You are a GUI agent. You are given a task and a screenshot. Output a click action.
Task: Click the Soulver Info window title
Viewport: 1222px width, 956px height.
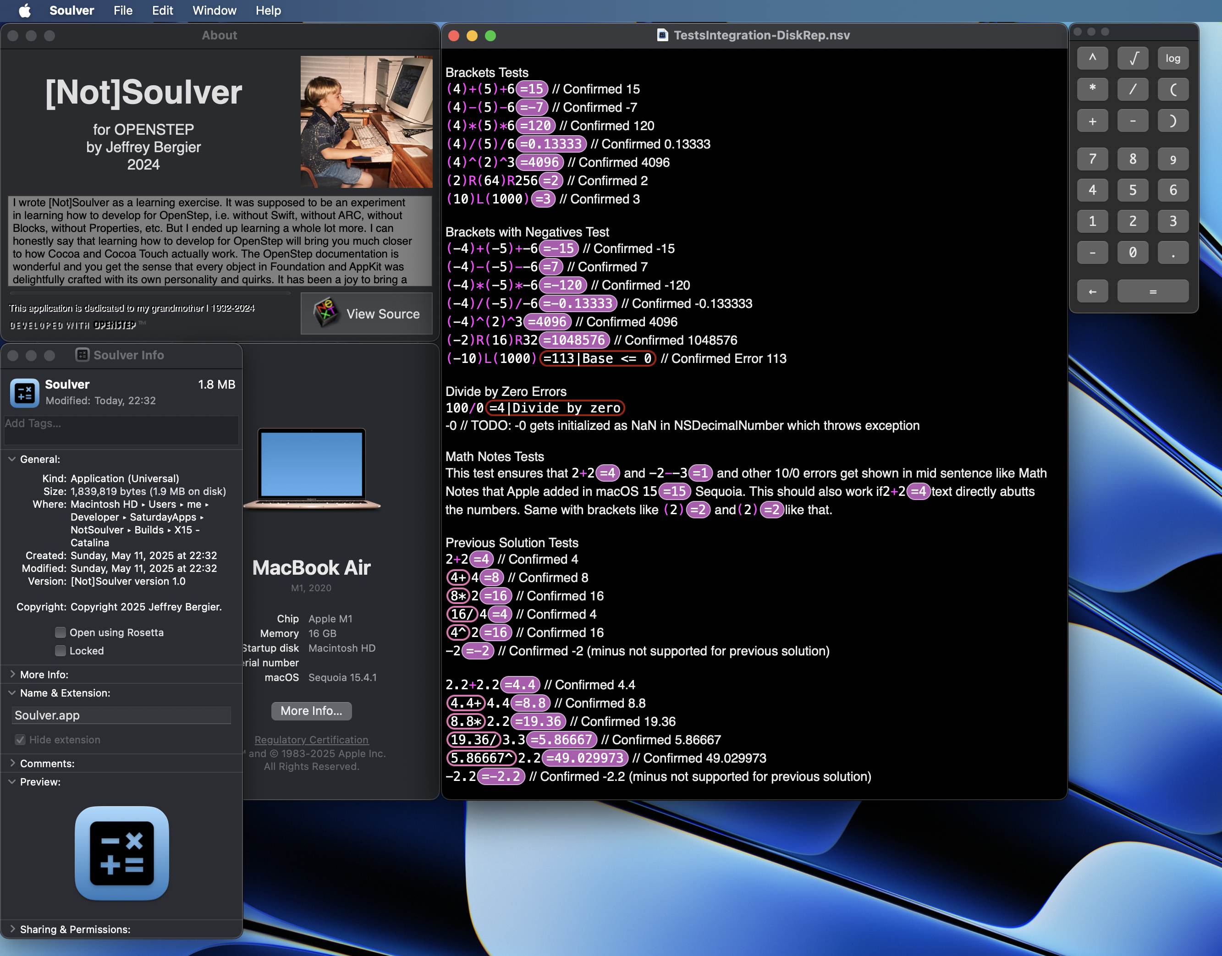[128, 355]
